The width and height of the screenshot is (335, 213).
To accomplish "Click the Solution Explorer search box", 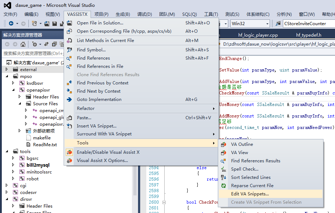I will [32, 54].
